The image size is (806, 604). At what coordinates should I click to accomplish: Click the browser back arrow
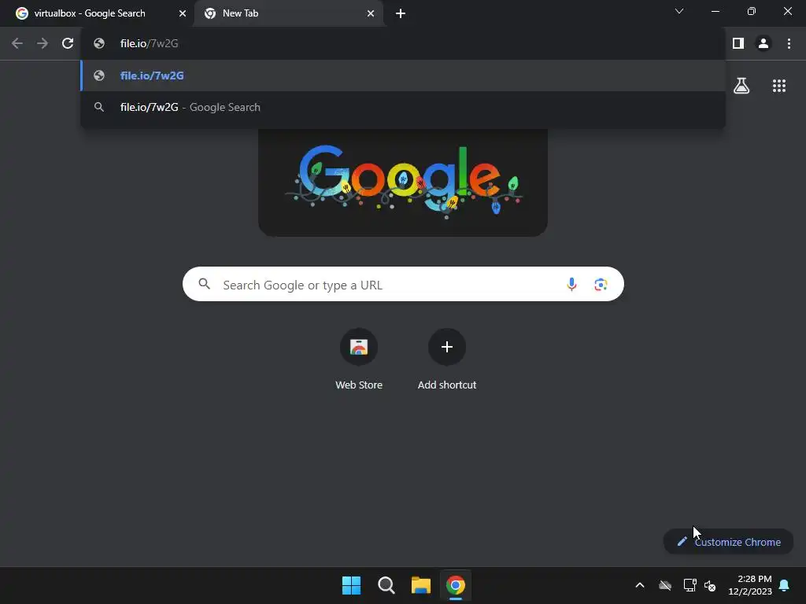(17, 44)
